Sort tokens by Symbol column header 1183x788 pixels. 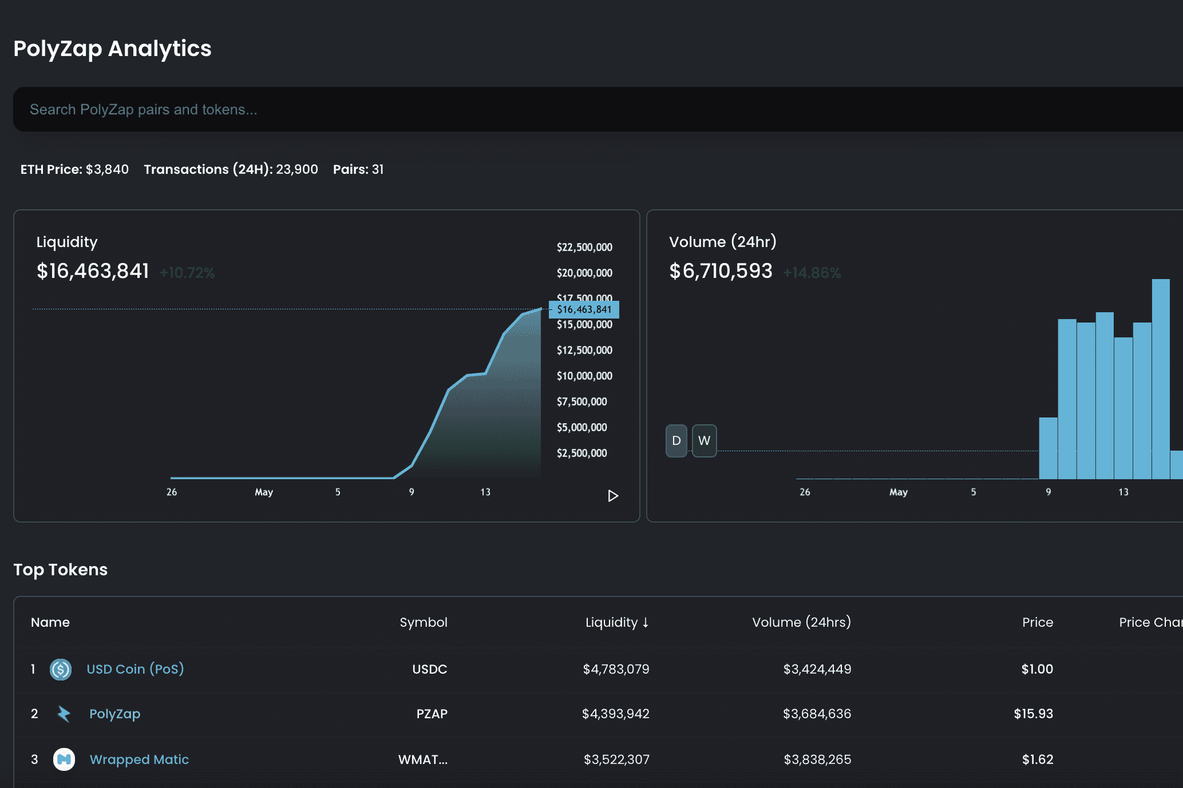[423, 622]
